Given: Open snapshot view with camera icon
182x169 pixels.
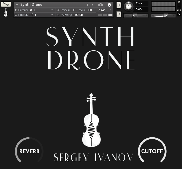Looking at the screenshot, I should 100,5.
